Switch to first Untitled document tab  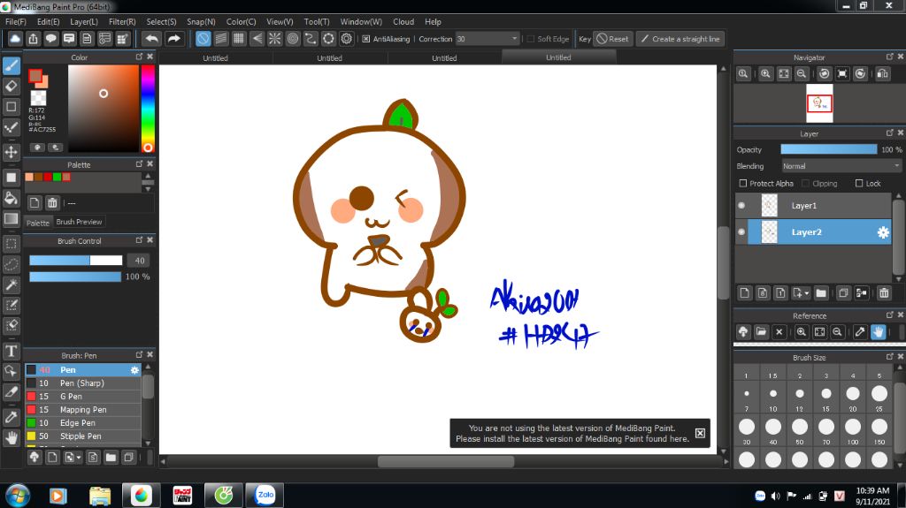(x=216, y=57)
